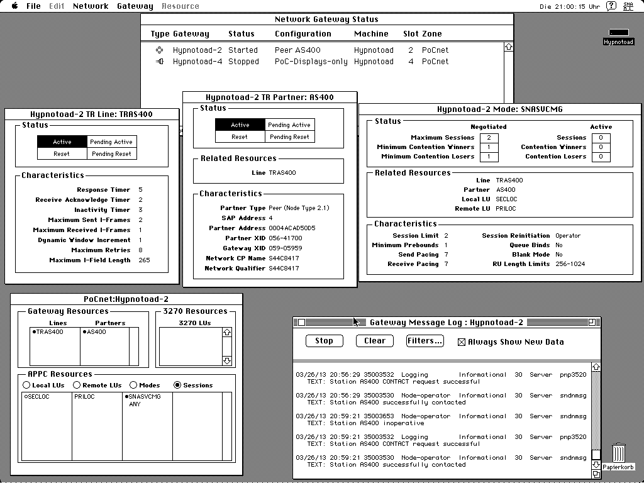Toggle Always Show New Data checkbox

[x=462, y=342]
